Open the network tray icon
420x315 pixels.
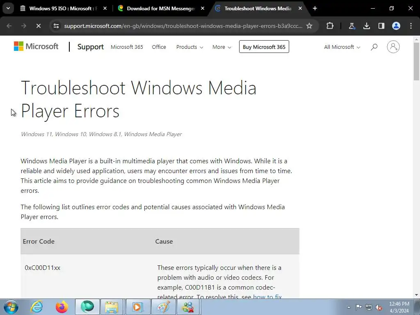coord(369,307)
